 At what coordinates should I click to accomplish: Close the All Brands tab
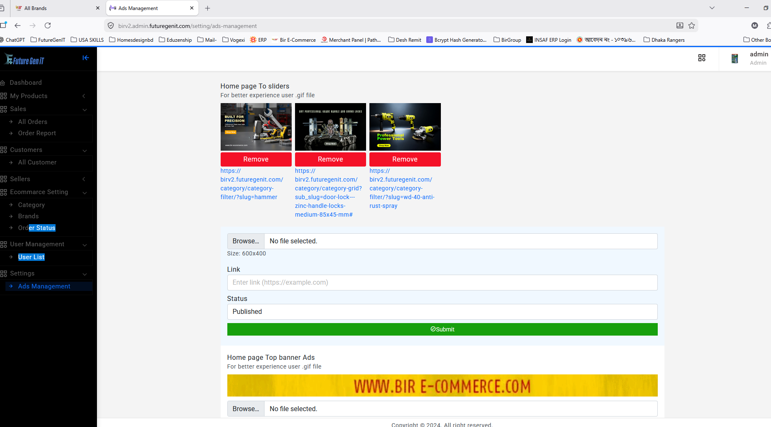[98, 8]
